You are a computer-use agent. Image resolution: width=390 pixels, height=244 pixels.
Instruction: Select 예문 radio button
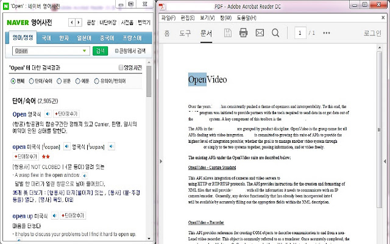(x=77, y=81)
